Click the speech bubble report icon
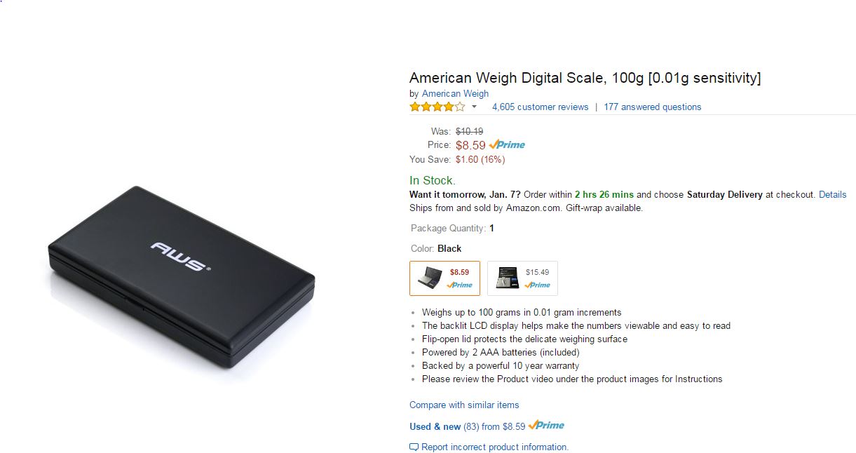The height and width of the screenshot is (453, 856). [x=414, y=447]
